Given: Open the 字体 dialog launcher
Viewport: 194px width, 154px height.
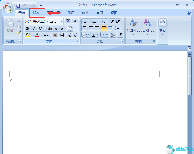Looking at the screenshot, I should [x=77, y=41].
